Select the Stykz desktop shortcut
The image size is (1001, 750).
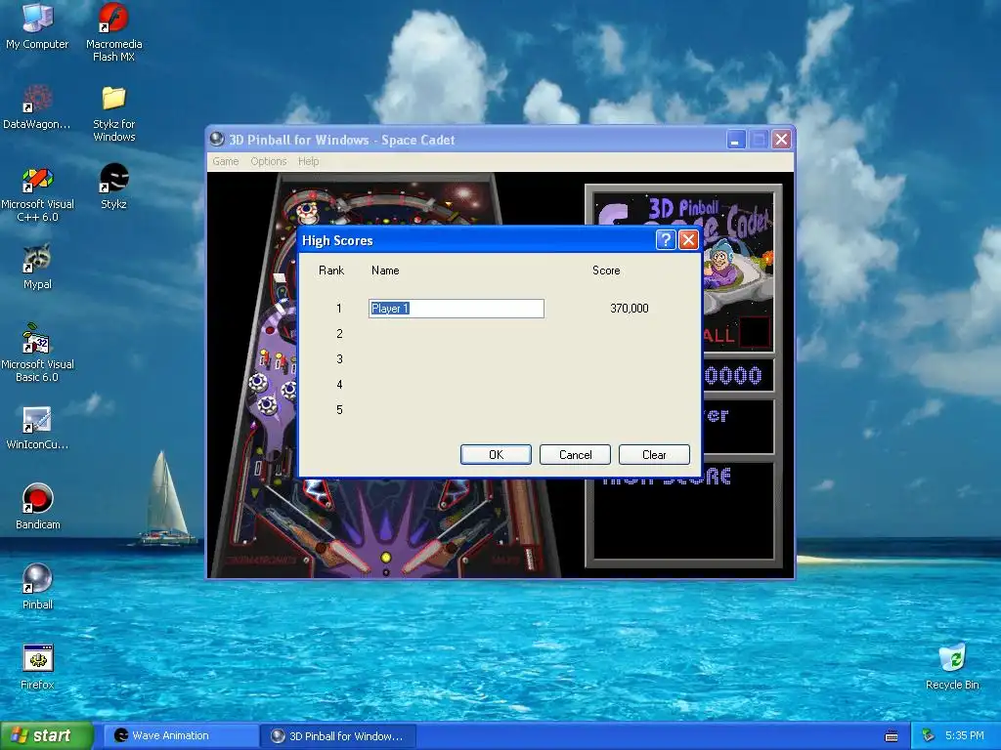[113, 187]
